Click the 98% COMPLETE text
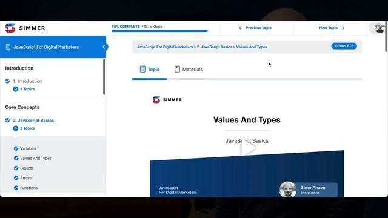This screenshot has height=218, width=388. pyautogui.click(x=125, y=27)
